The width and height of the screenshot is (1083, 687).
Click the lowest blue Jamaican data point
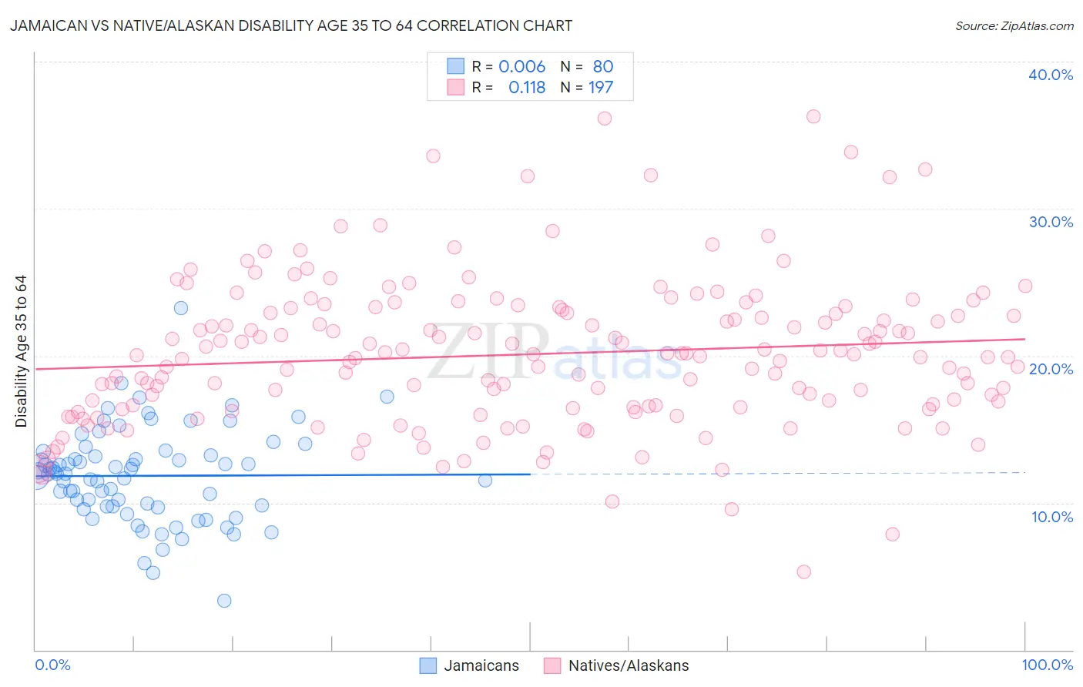coord(224,601)
